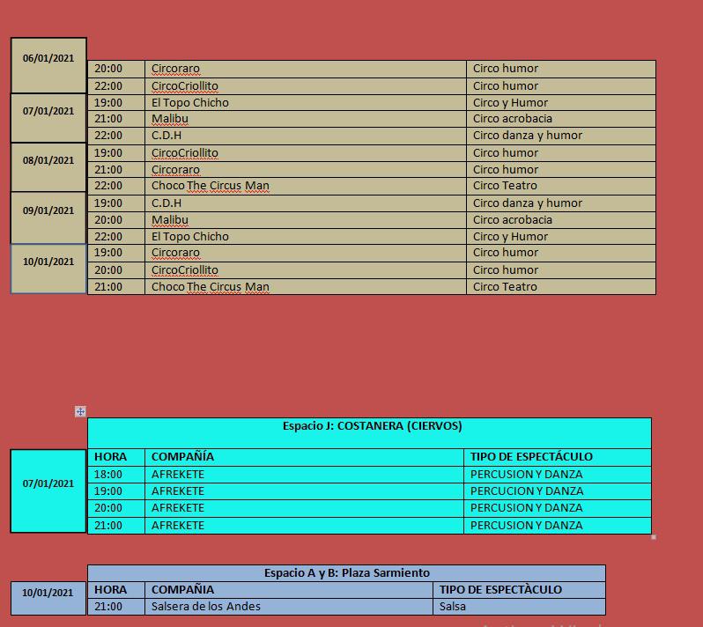The width and height of the screenshot is (703, 627).
Task: Click the table move handle icon
Action: coord(80,411)
